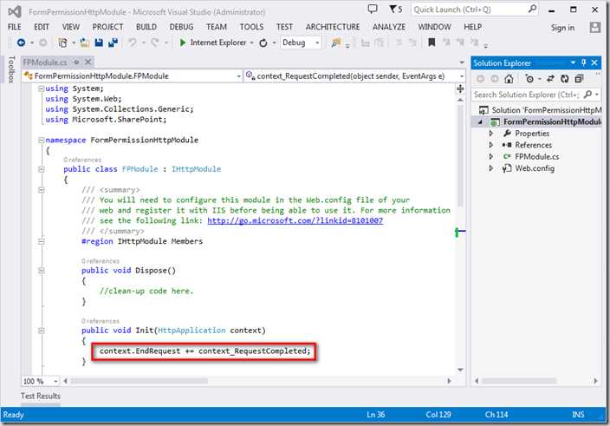Expand the Properties node in Solution Explorer
The image size is (610, 426).
[x=491, y=134]
